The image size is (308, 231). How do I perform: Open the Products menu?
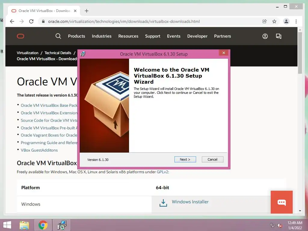coord(76,36)
